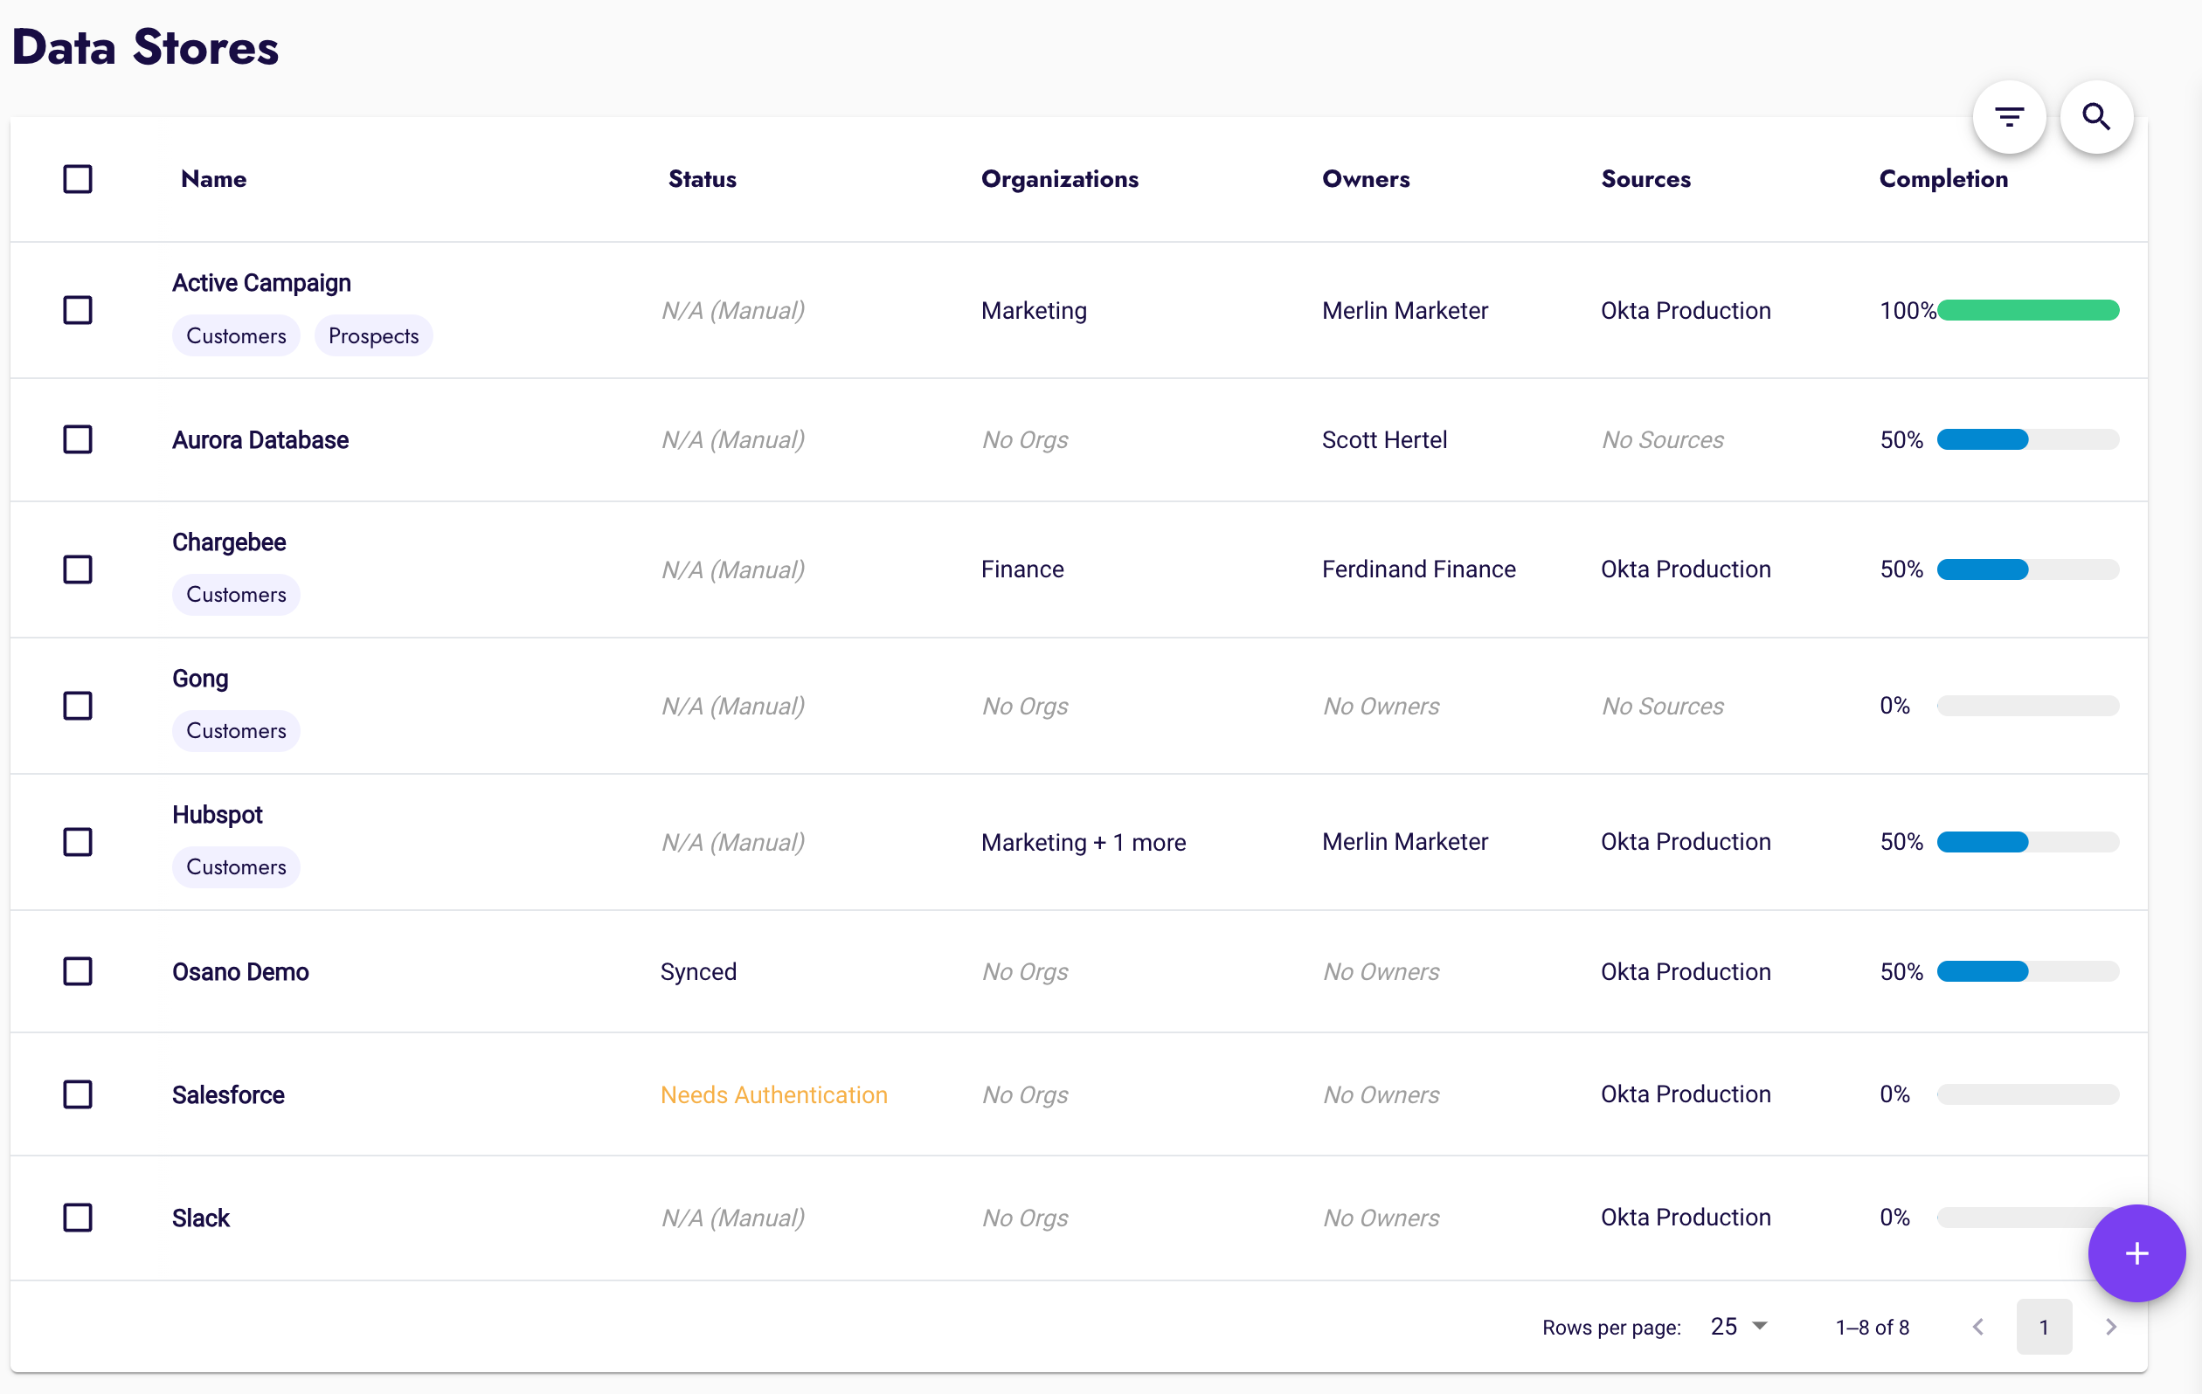Open the Chargebee data store
The width and height of the screenshot is (2202, 1394).
(229, 542)
